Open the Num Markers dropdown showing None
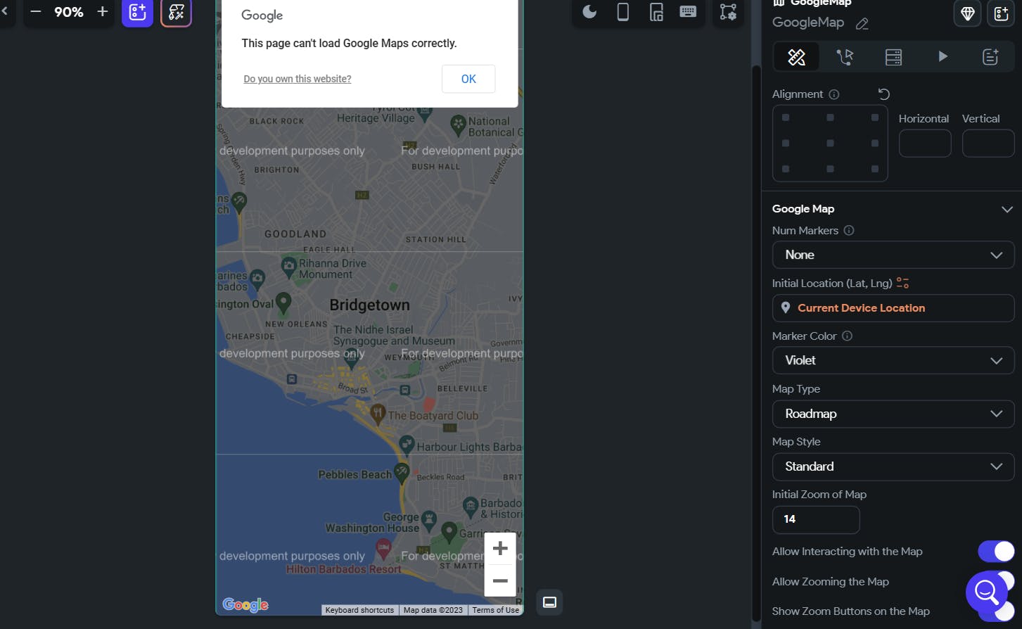 (x=893, y=255)
